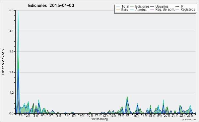Click the CC BY-SA 3.0 license text
The height and width of the screenshot is (122, 199).
(x=189, y=119)
